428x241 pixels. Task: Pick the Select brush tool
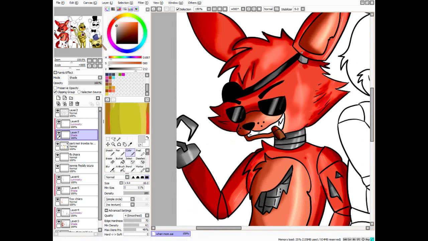tap(130, 160)
